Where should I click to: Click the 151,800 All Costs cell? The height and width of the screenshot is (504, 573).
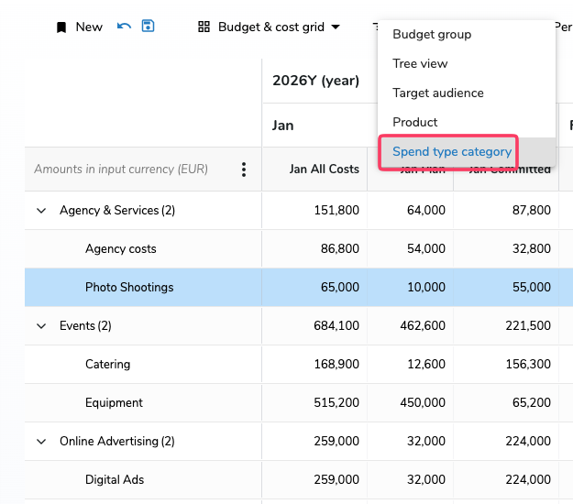315,211
